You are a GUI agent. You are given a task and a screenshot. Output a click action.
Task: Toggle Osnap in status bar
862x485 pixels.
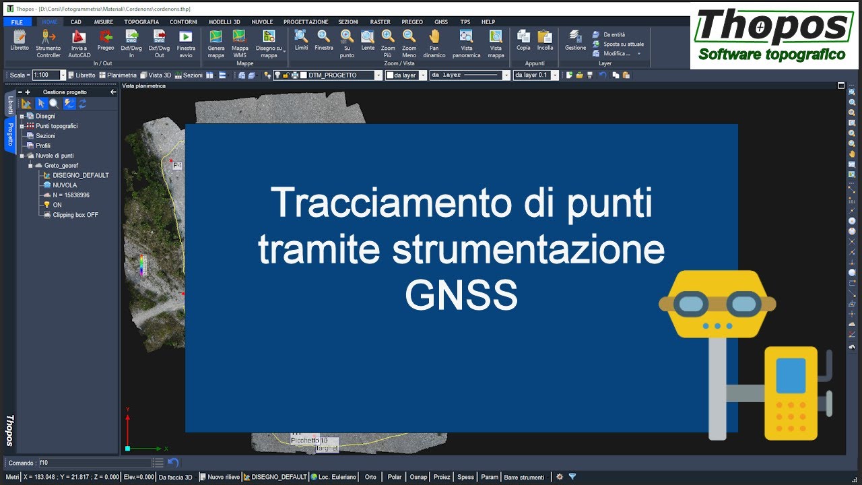pyautogui.click(x=418, y=477)
